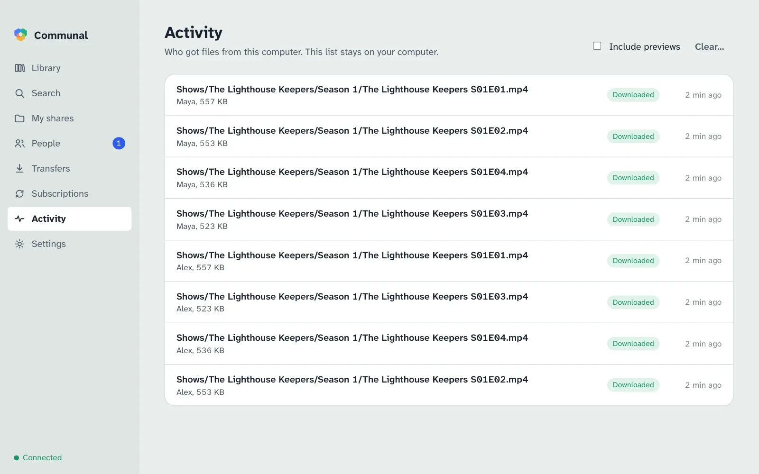759x474 pixels.
Task: Click 'Maya, 536 KB' subtitle text
Action: 202,184
